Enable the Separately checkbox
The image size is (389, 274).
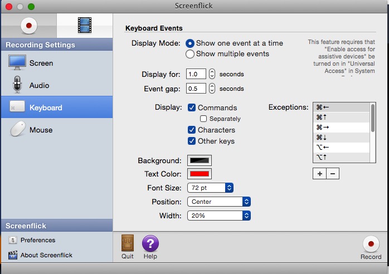coord(203,119)
